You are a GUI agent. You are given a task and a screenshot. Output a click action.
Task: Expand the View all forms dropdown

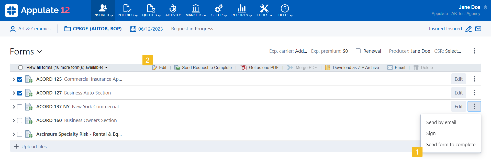pyautogui.click(x=67, y=67)
